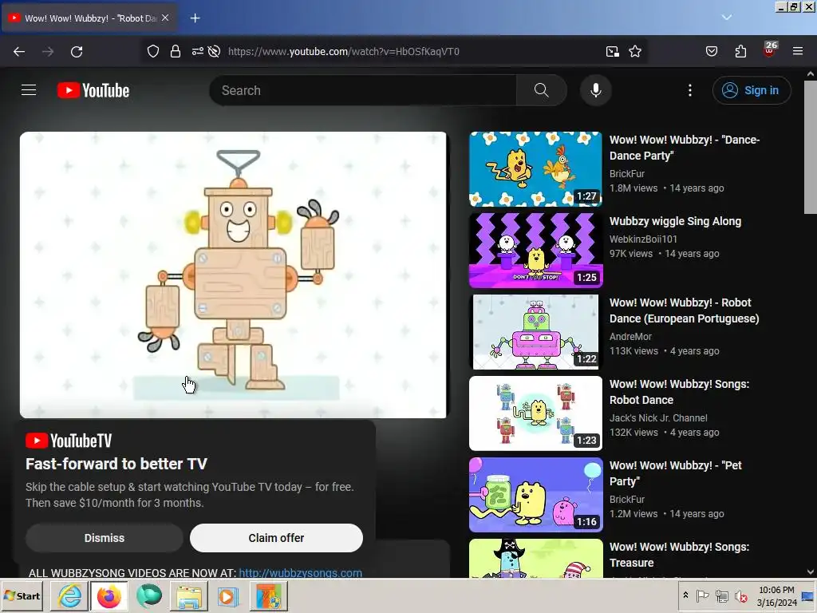Click the "Dance-Dance Party" video title
The height and width of the screenshot is (613, 817).
click(x=685, y=148)
